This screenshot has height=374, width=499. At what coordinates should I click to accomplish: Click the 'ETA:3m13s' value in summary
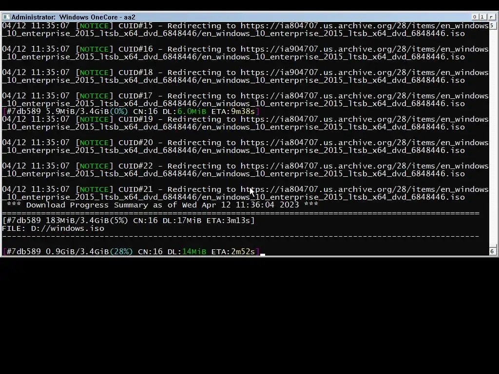click(x=228, y=221)
